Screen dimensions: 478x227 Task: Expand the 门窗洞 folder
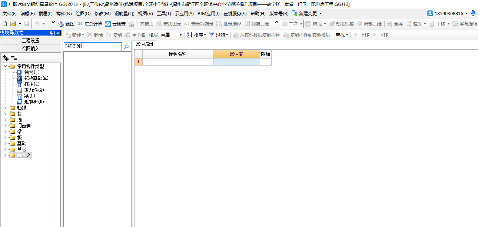point(6,126)
